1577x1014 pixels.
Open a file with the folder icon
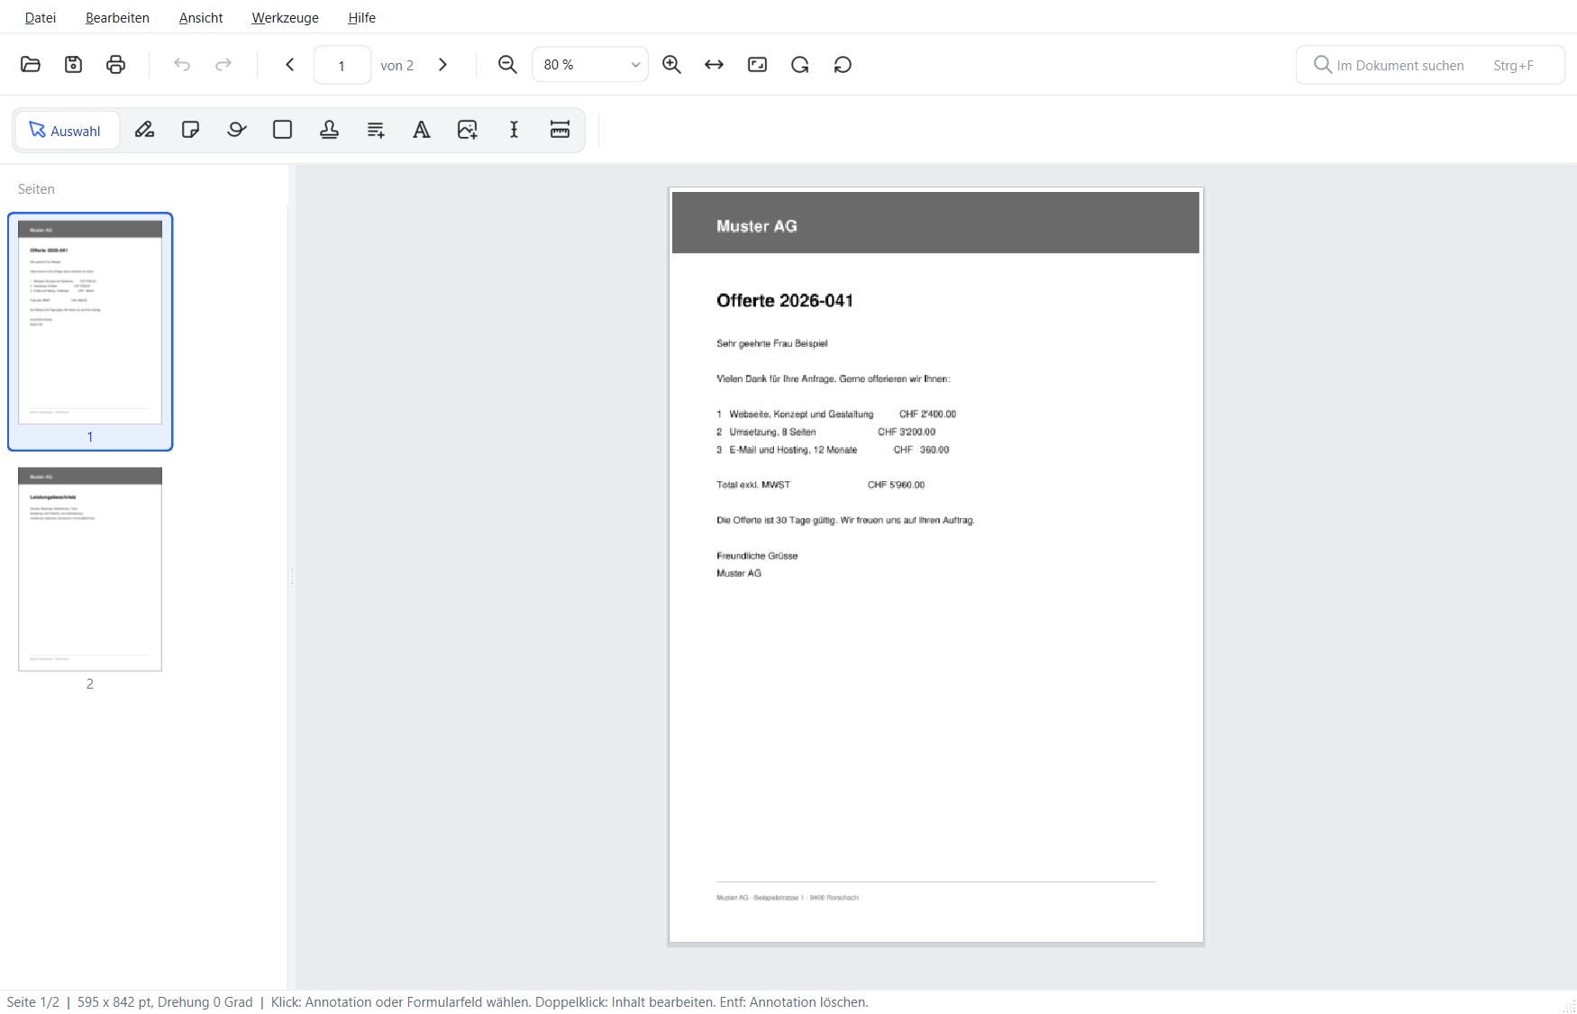tap(31, 64)
